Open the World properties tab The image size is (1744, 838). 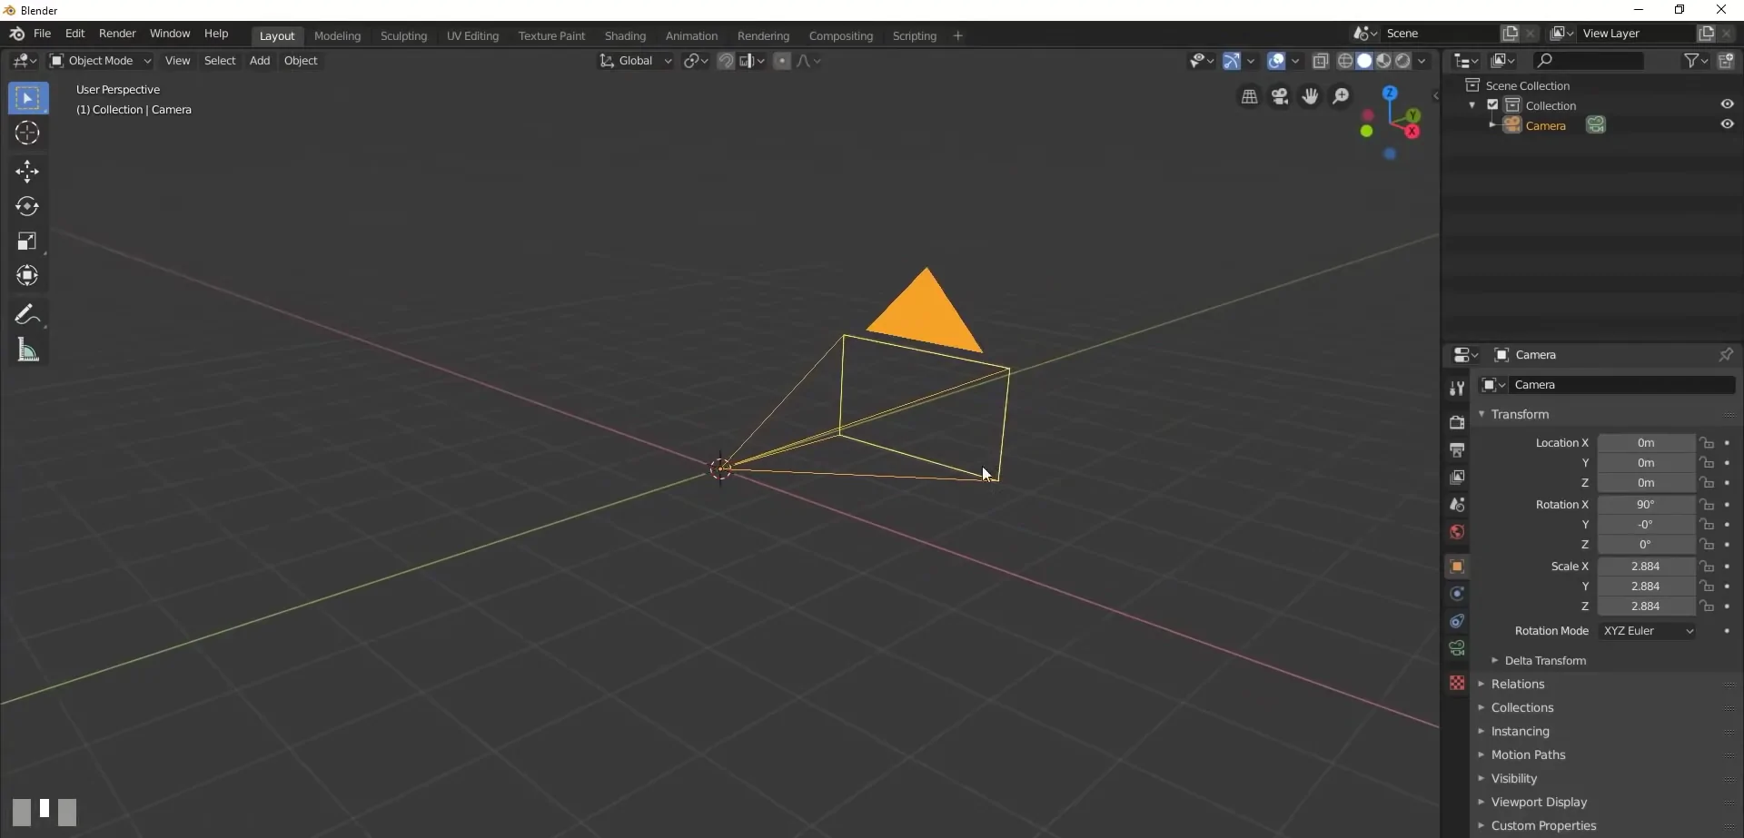(x=1457, y=532)
